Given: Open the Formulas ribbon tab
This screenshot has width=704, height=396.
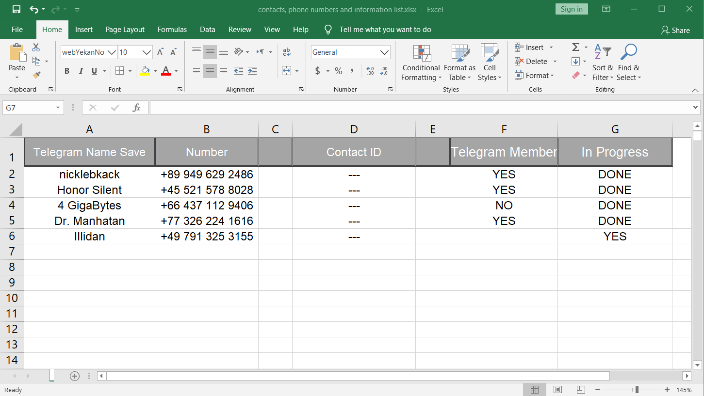Looking at the screenshot, I should tap(172, 30).
